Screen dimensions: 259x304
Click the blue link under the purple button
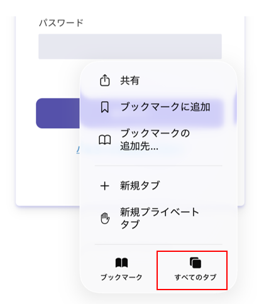[78, 149]
